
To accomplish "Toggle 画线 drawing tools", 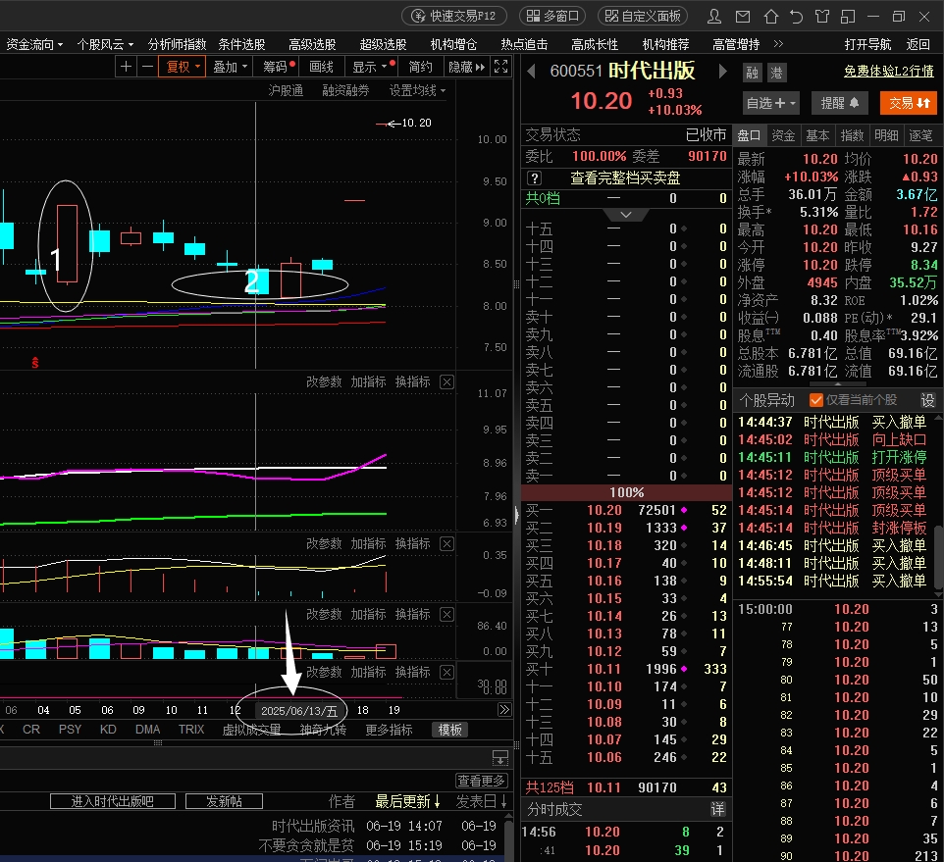I will click(x=321, y=66).
